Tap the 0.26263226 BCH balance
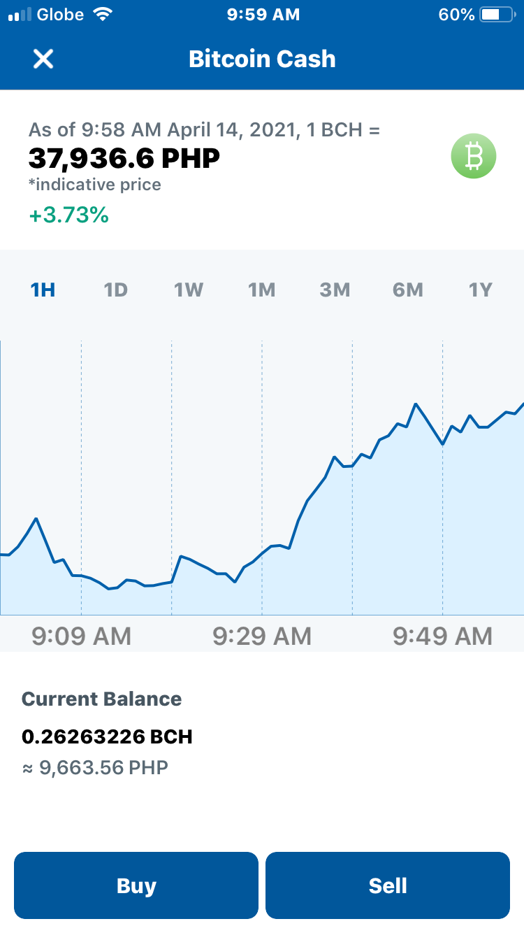The width and height of the screenshot is (524, 933). coord(107,736)
